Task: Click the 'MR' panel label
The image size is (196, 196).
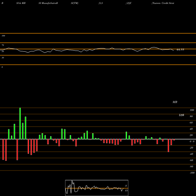Action: [175, 102]
